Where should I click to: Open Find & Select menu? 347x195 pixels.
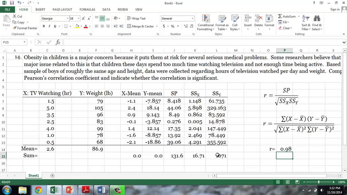coord(317,23)
